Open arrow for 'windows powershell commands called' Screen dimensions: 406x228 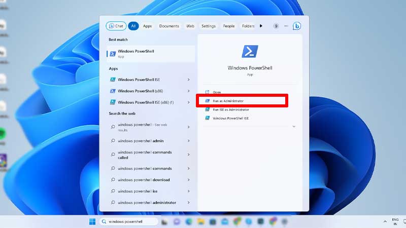point(188,155)
